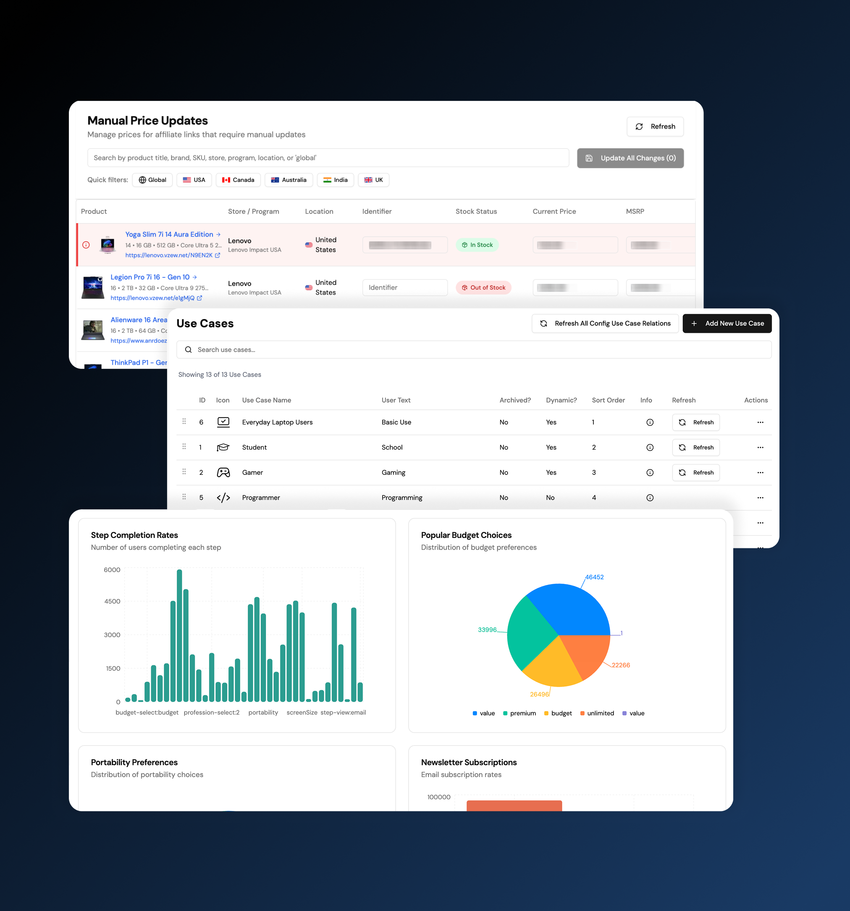
Task: Open actions menu for Everyday Laptop Users
Action: tap(760, 422)
